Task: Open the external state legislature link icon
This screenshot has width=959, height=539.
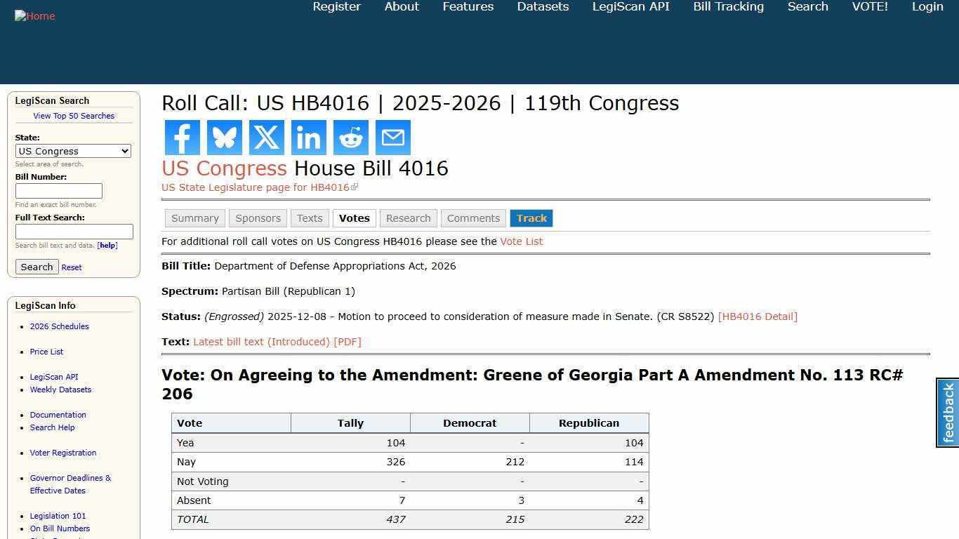Action: 355,186
